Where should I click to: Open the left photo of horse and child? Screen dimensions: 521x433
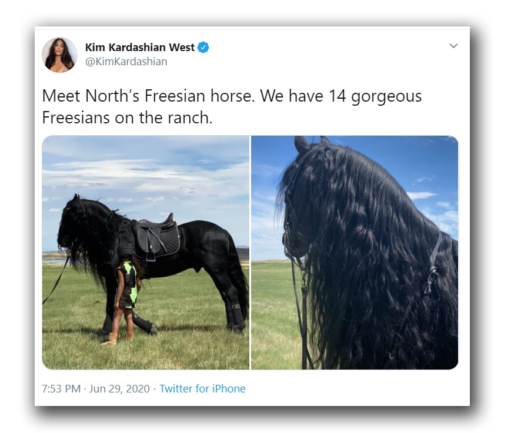point(145,253)
